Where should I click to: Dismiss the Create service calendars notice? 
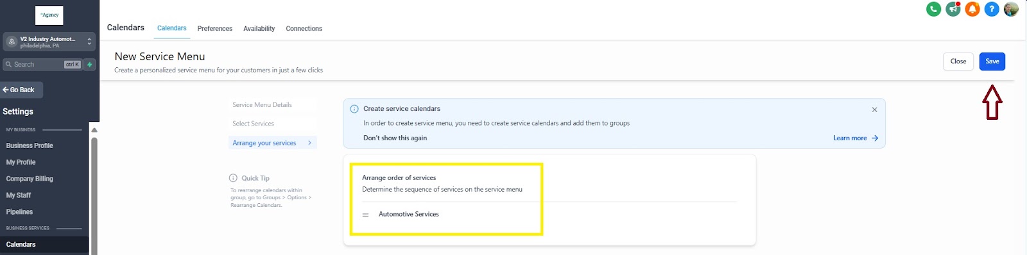pos(874,110)
